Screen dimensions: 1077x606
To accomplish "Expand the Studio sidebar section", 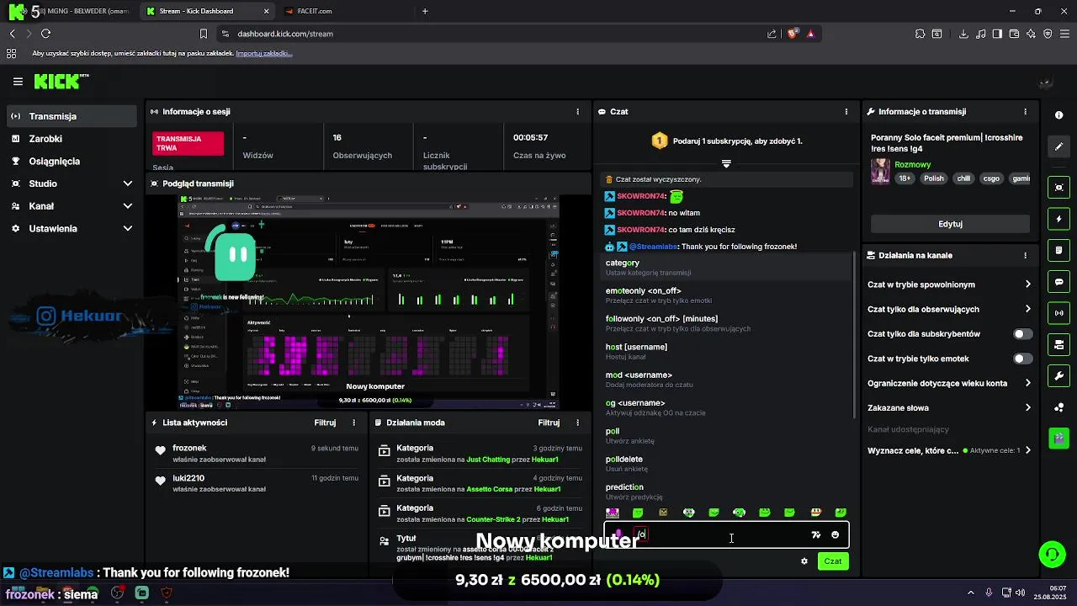I will coord(72,183).
